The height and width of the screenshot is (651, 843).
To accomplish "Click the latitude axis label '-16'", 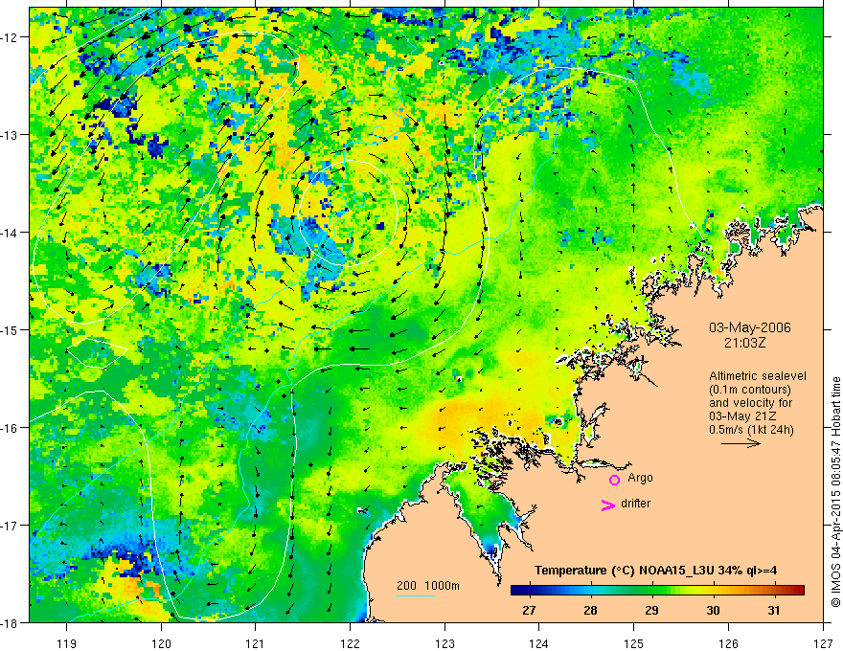I will point(11,428).
